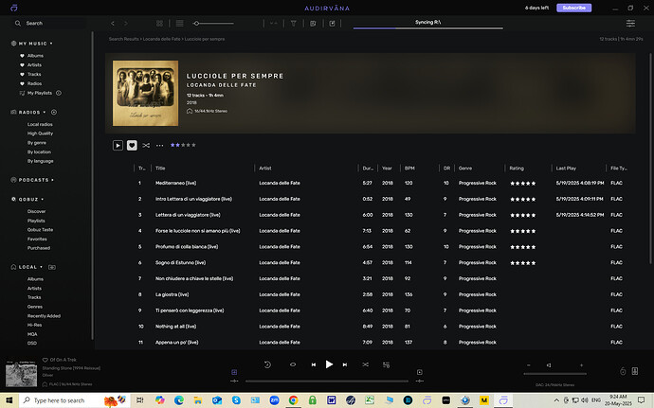
Task: Play the album with the play box button
Action: click(x=118, y=145)
